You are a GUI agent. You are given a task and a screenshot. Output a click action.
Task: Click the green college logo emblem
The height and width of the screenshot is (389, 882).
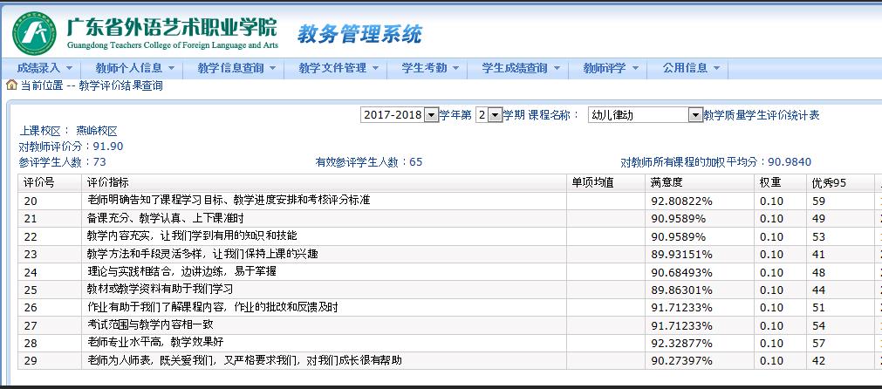(x=34, y=32)
